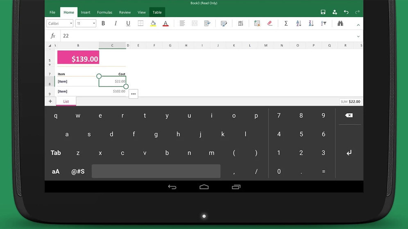The width and height of the screenshot is (408, 229).
Task: Tap the formula bar input showing 22
Action: (x=205, y=36)
